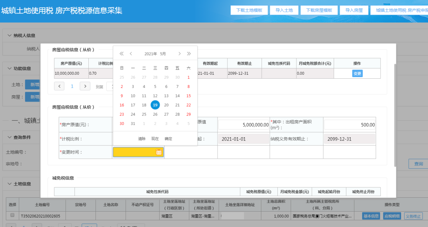Screen dimensions: 428x227
Task: Advance calendar to next month
Action: [x=180, y=54]
